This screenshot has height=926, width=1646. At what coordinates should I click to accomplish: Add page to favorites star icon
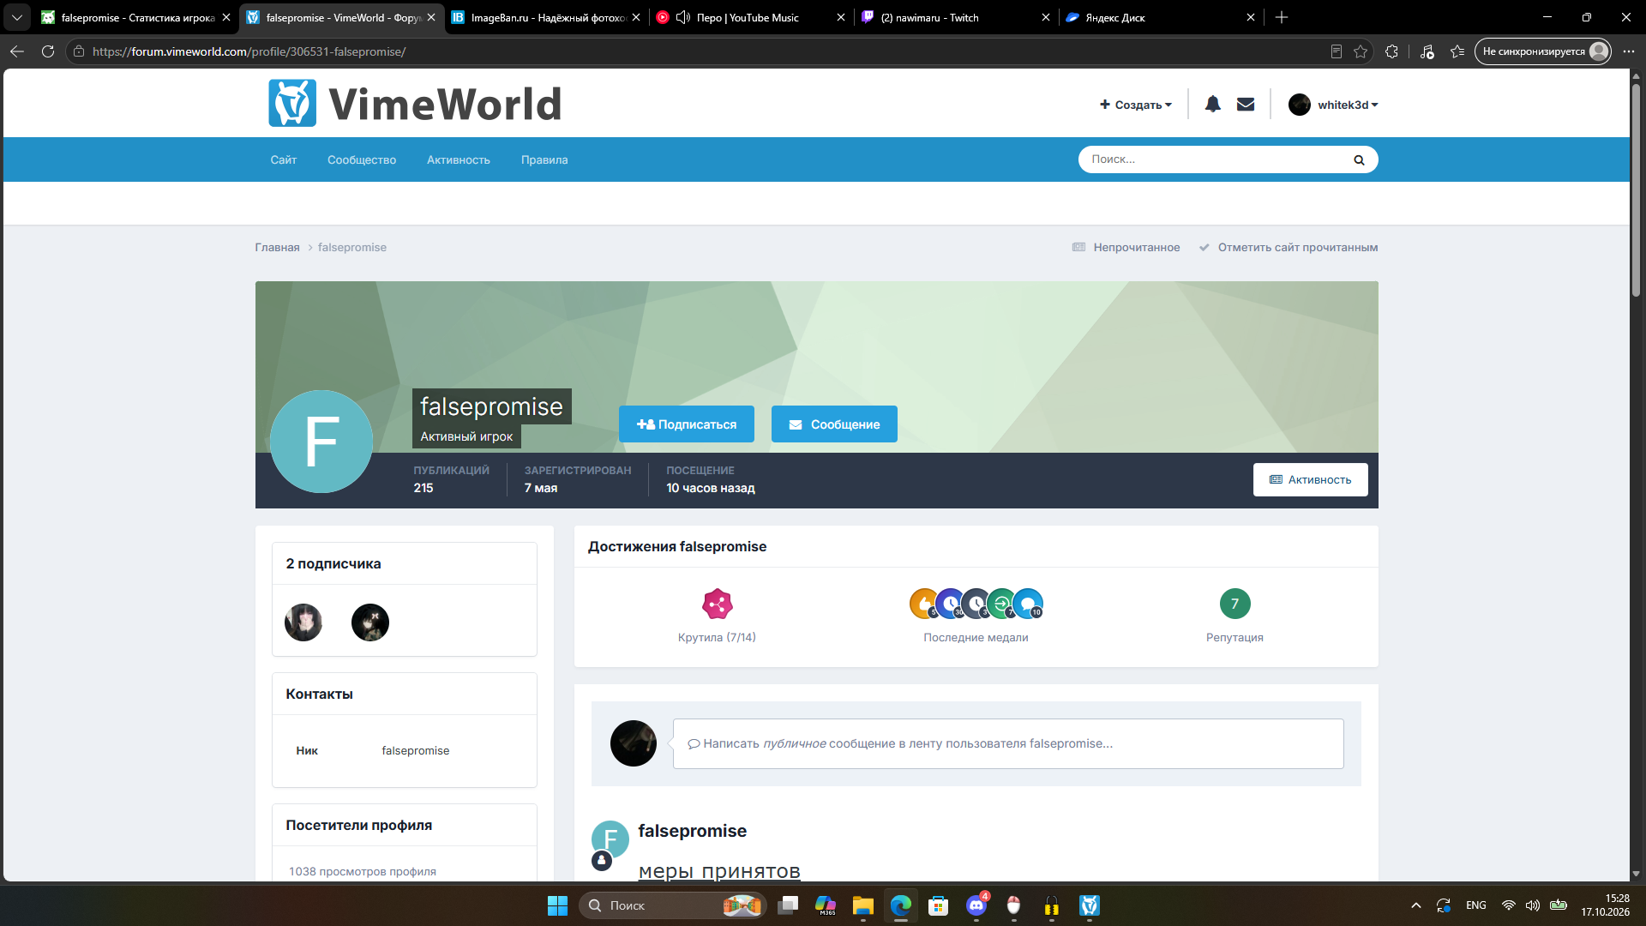[x=1361, y=51]
